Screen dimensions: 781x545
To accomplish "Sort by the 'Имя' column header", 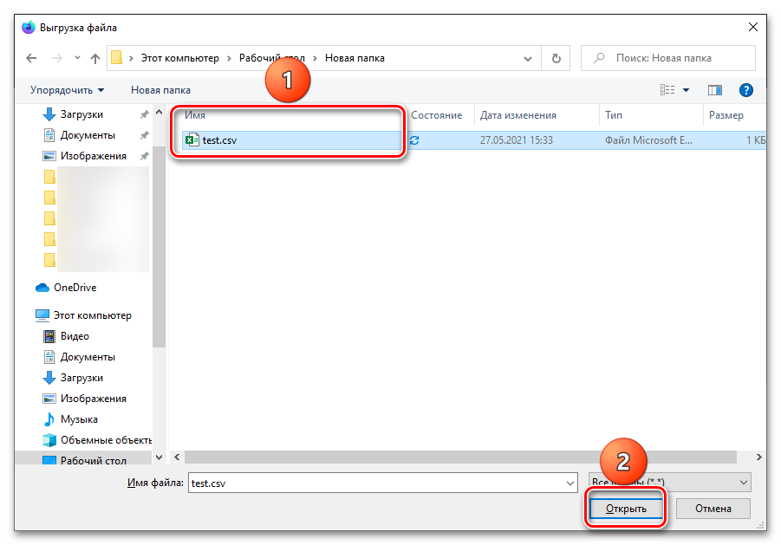I will (x=195, y=115).
